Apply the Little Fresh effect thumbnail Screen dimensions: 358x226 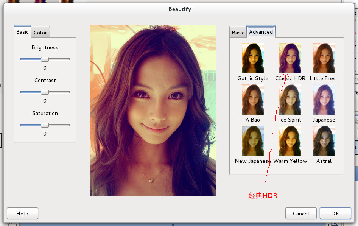[x=324, y=58]
